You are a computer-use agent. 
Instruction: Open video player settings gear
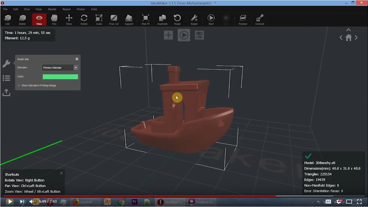[x=339, y=202]
